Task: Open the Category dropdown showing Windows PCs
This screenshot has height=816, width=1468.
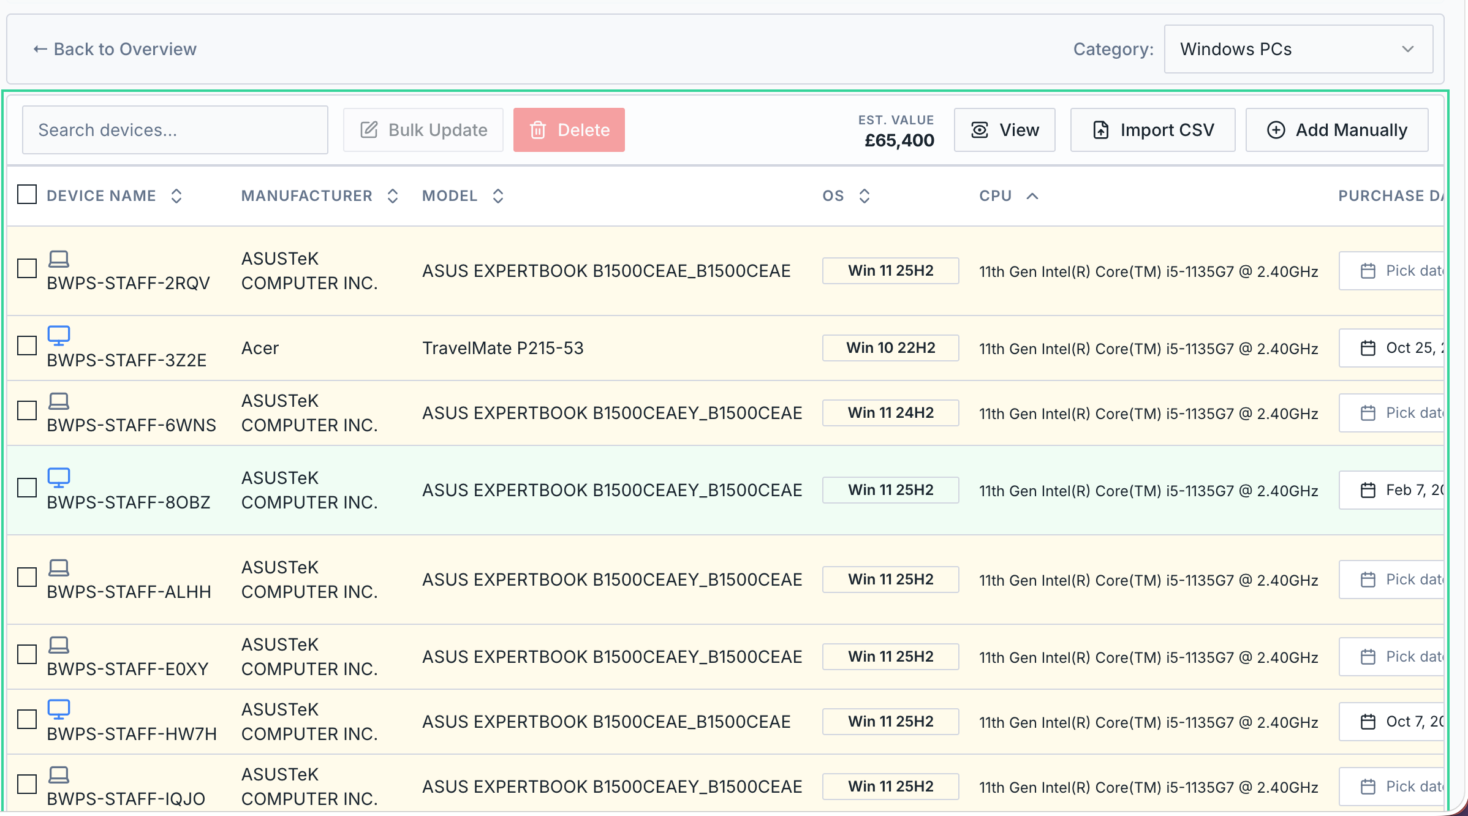Action: (1298, 49)
